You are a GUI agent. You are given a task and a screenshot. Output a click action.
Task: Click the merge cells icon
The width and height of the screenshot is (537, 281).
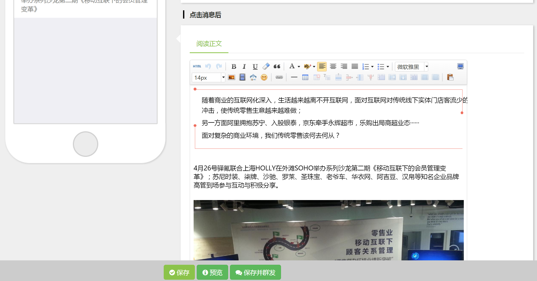(381, 77)
